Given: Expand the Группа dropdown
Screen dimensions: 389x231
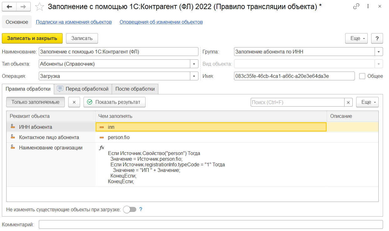Looking at the screenshot, I should pyautogui.click(x=379, y=52).
